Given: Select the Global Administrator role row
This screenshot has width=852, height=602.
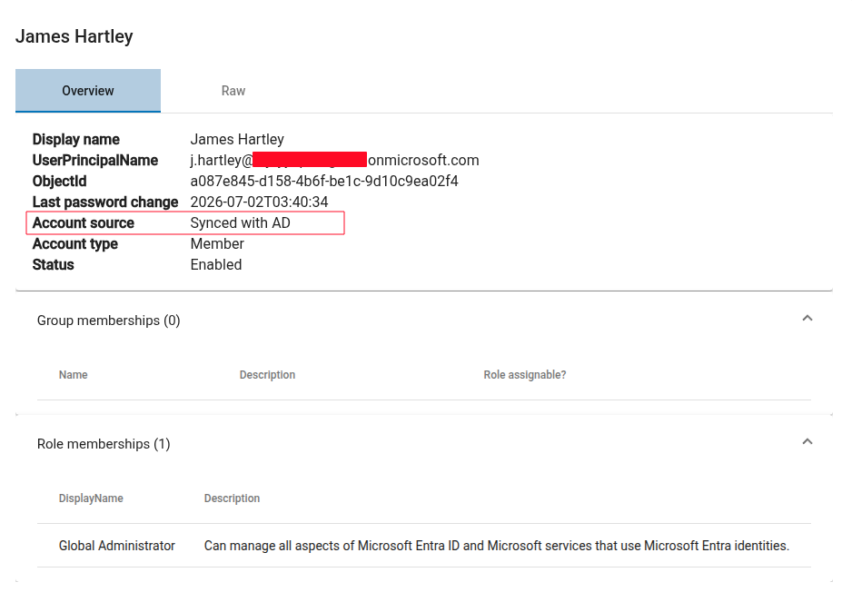Looking at the screenshot, I should coord(424,546).
